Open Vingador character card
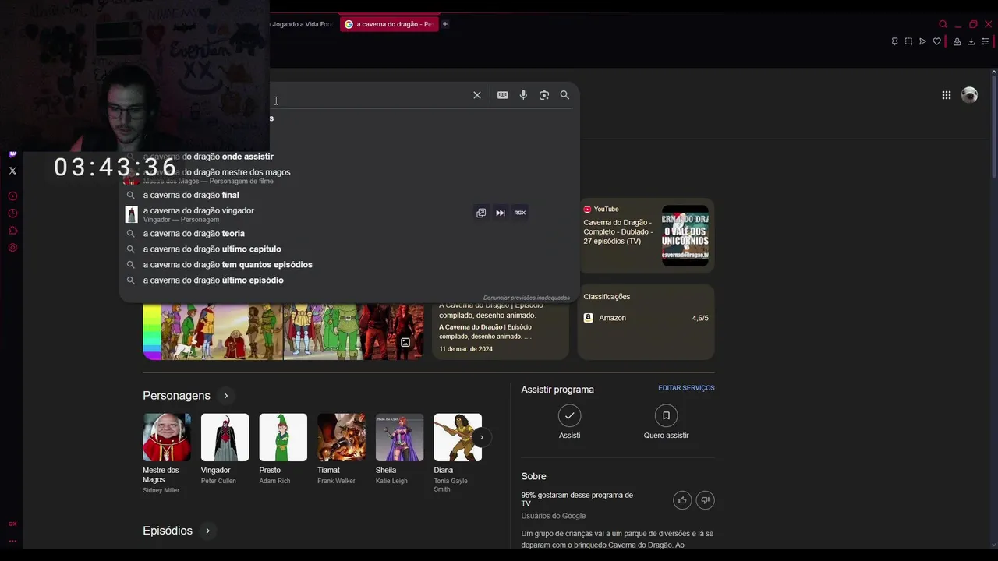Viewport: 998px width, 561px height. pyautogui.click(x=225, y=449)
